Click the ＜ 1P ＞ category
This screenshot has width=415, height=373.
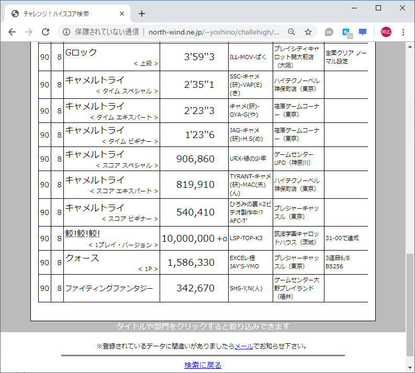148,269
